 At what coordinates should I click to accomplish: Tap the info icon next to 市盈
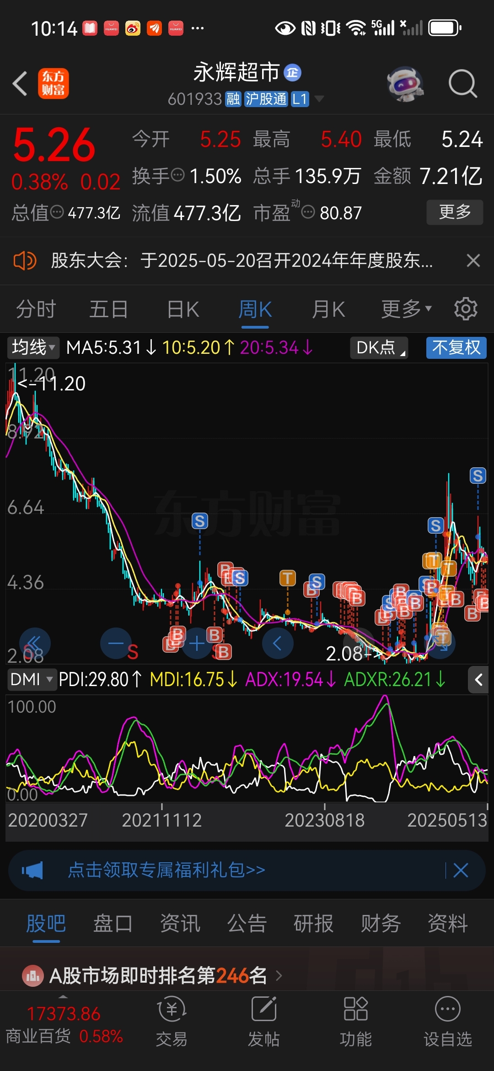pos(308,212)
